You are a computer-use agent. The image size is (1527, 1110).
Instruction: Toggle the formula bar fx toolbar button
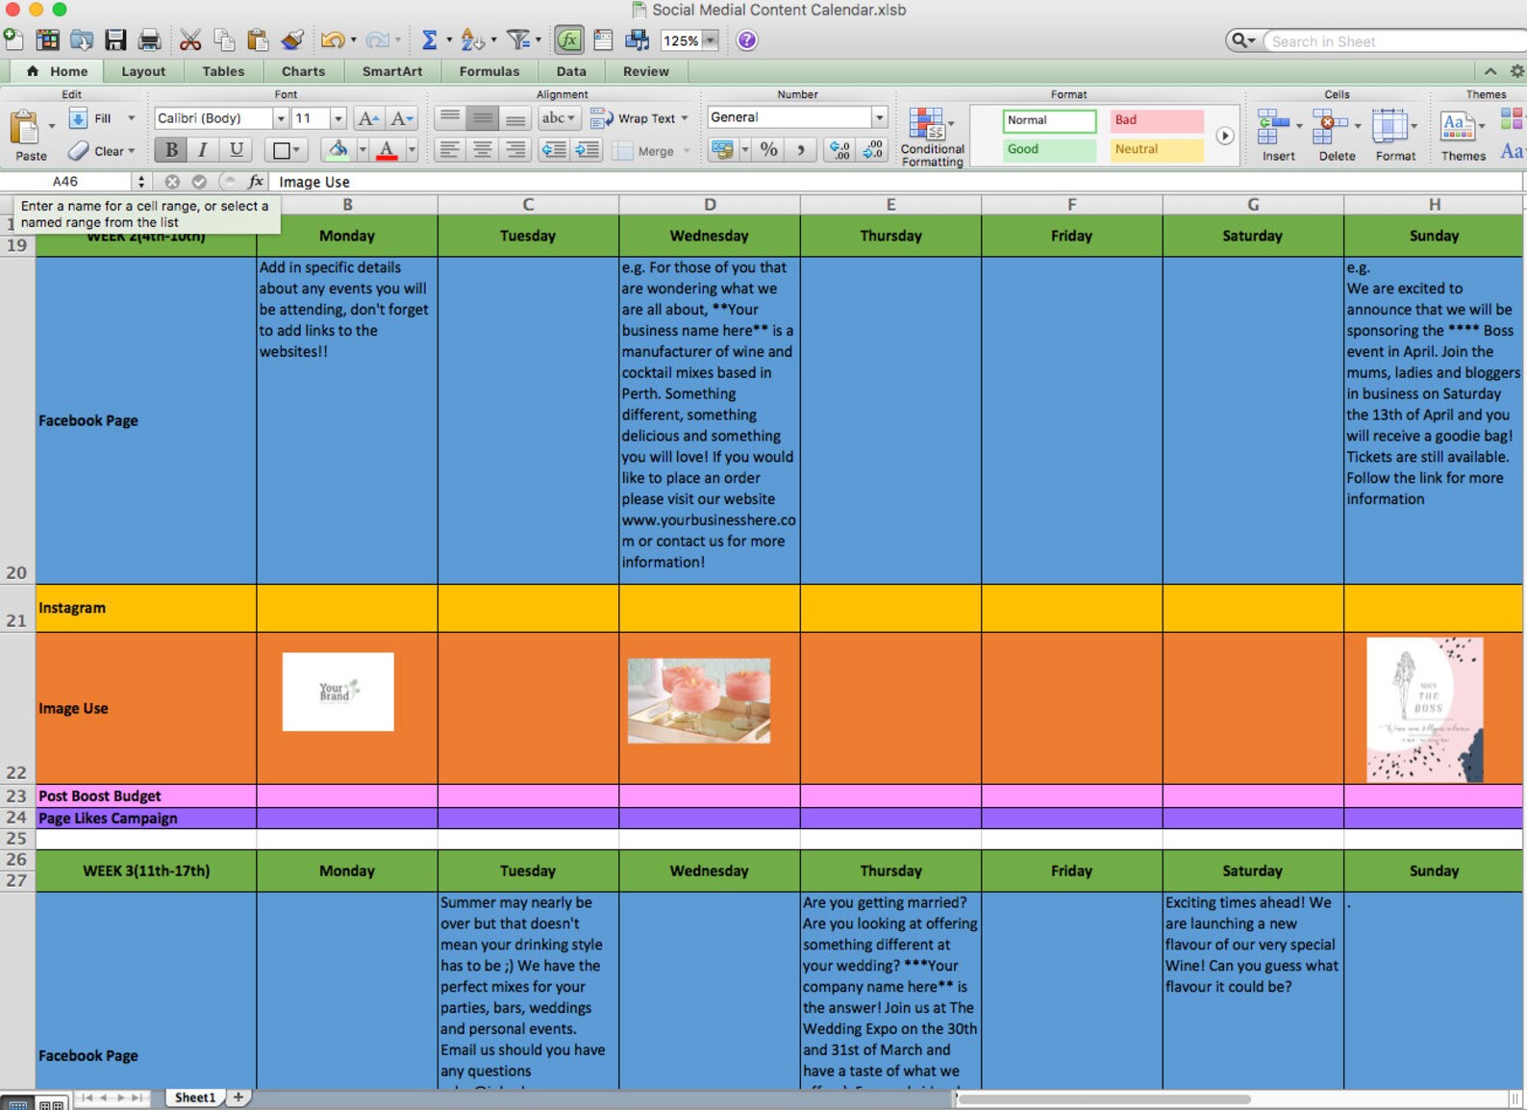point(569,39)
